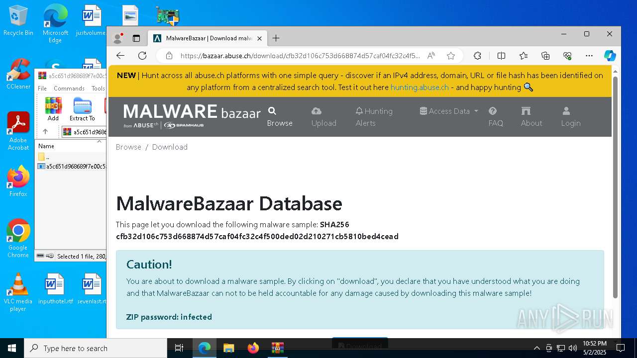This screenshot has width=637, height=358.
Task: Open sevenlast.rtf desktop file
Action: [92, 289]
